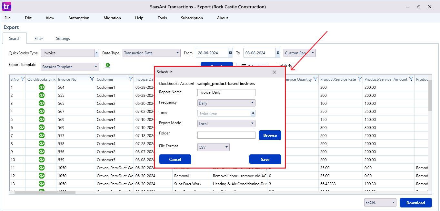Screen dimensions: 440x211
Task: Open QuickBooks link icon for row 13
Action: (42, 184)
